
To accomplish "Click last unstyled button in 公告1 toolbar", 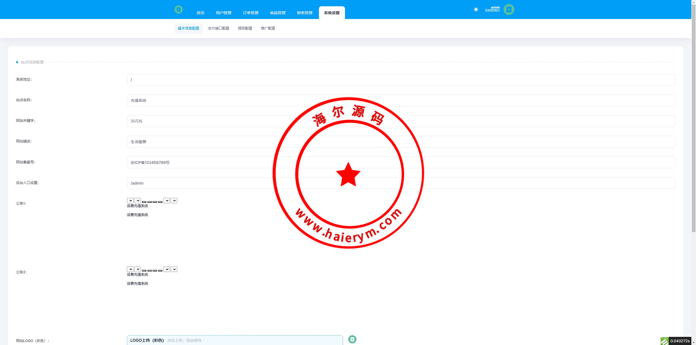I will pos(160,202).
